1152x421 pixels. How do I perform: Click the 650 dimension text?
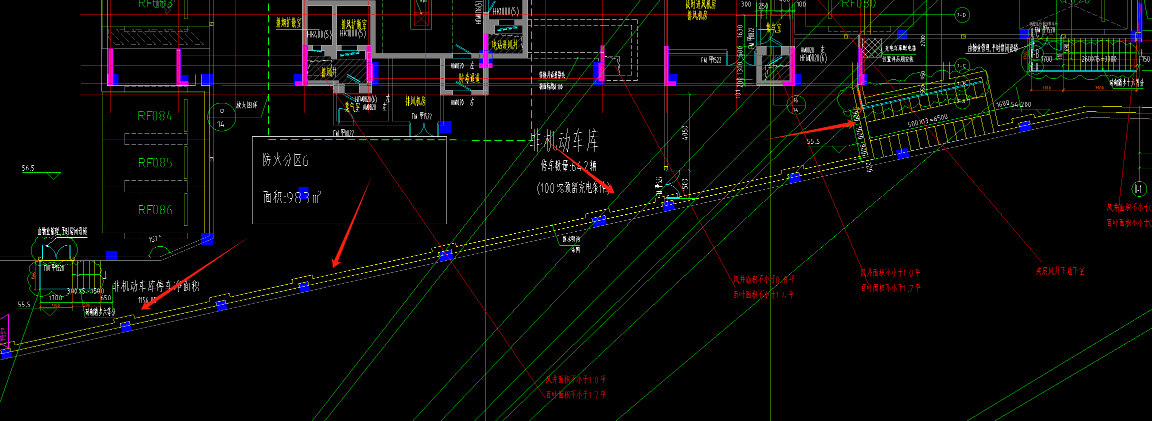(x=105, y=298)
